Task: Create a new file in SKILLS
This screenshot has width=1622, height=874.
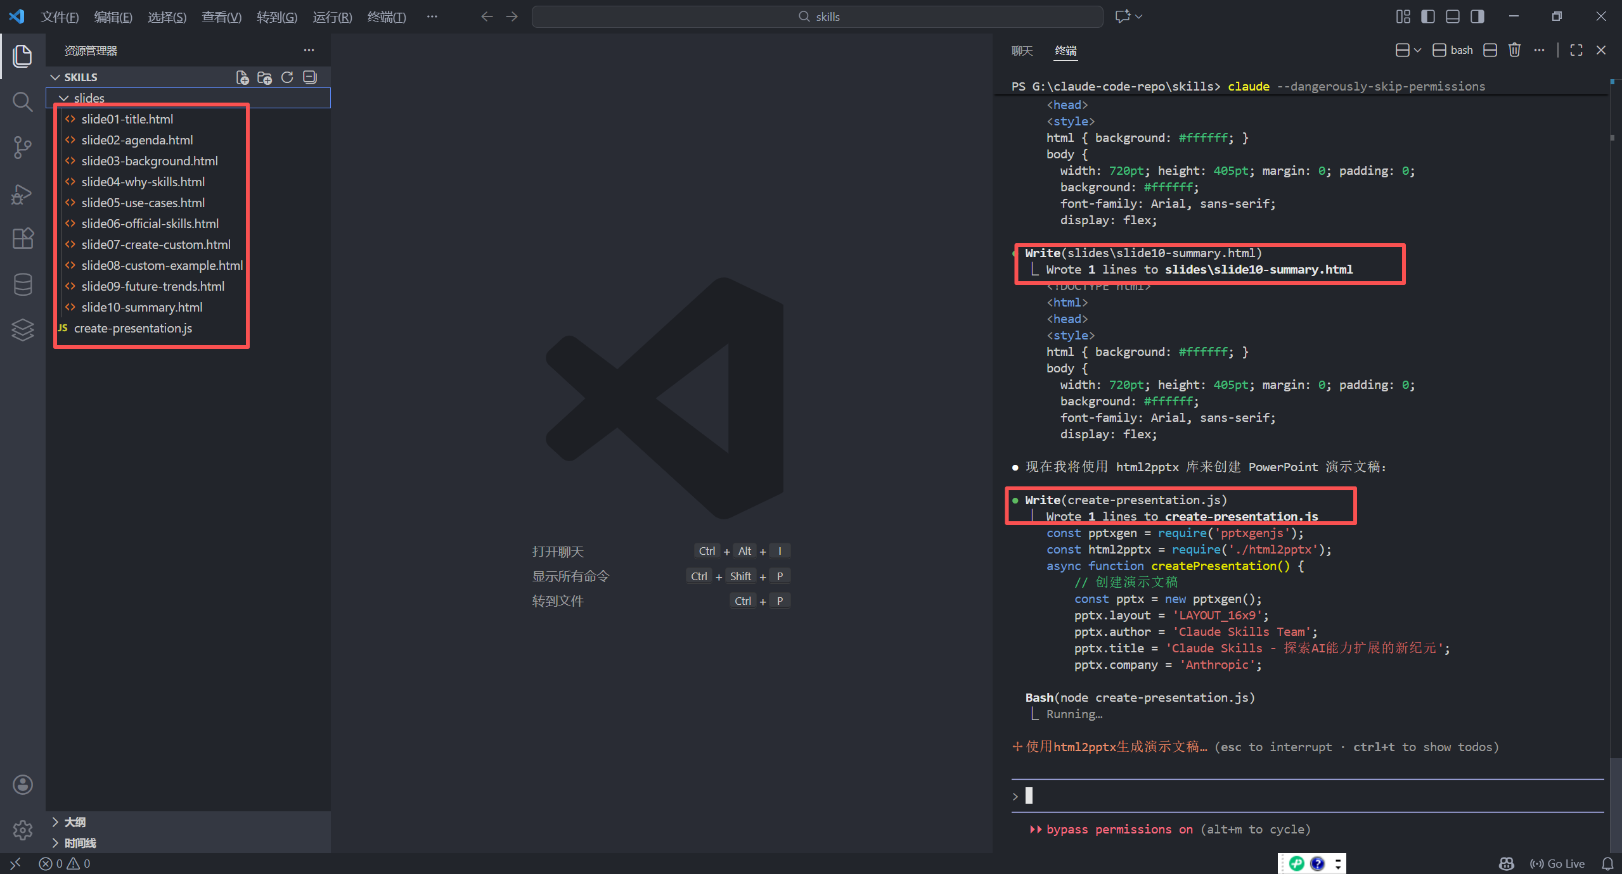Action: (242, 77)
